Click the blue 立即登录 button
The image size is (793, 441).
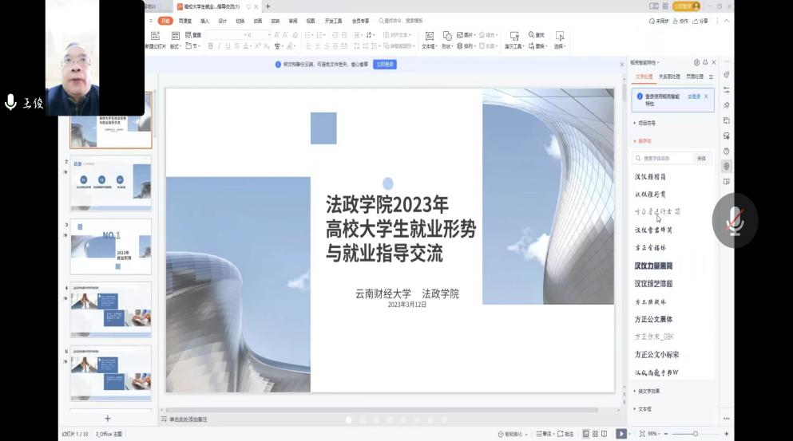point(385,65)
